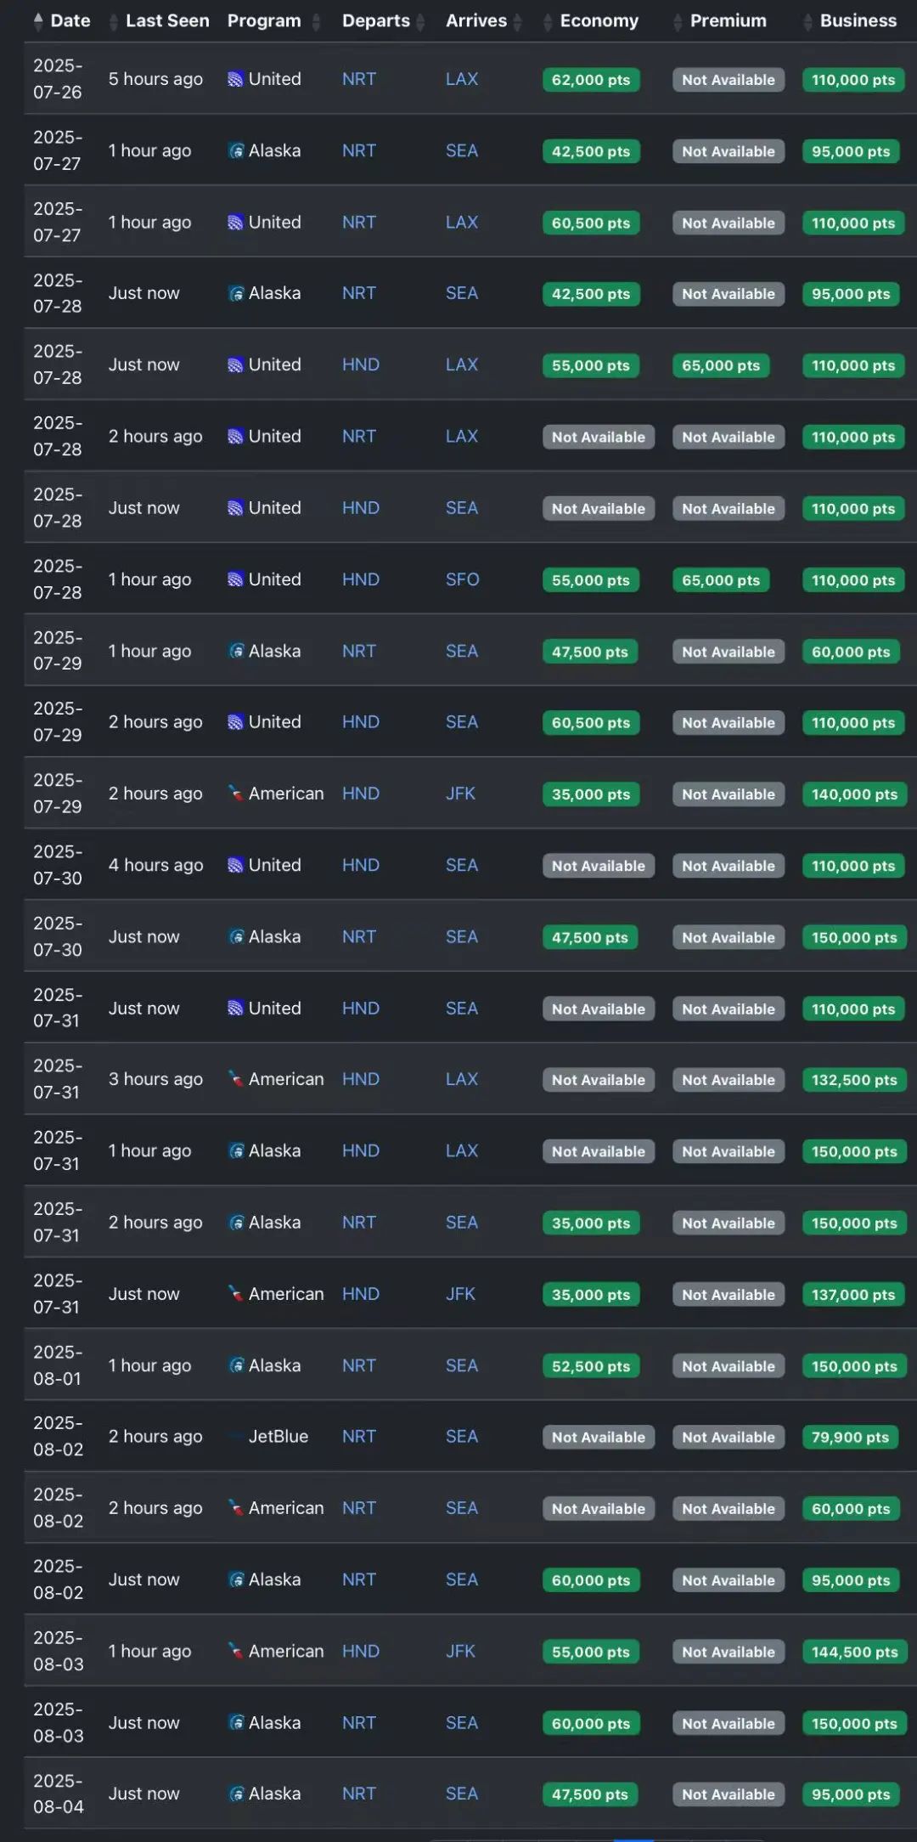Click the horizontal scrollbar below the table
The image size is (917, 1842).
633,1838
